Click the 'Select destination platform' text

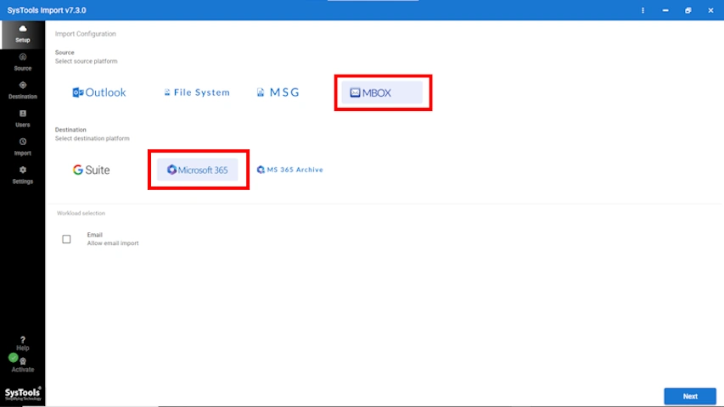coord(92,138)
